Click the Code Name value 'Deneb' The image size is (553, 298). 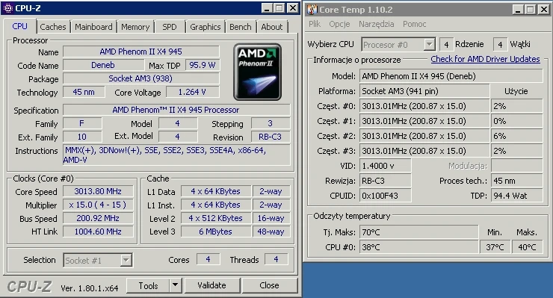103,65
